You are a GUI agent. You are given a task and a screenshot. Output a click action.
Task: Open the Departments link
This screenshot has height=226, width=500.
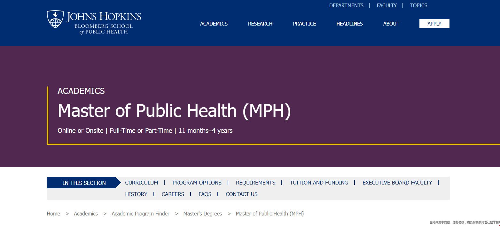tap(346, 5)
